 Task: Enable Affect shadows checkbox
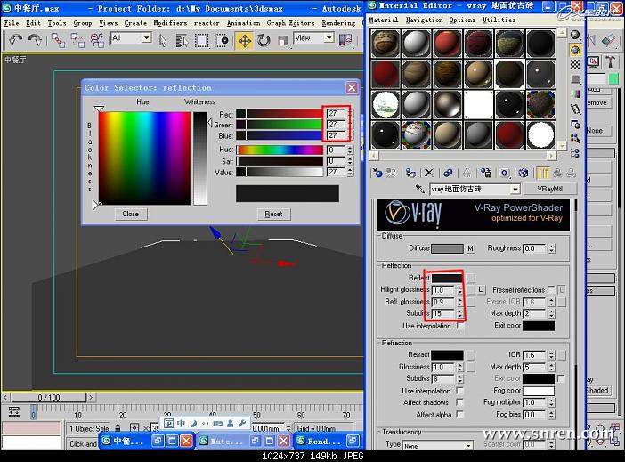459,402
